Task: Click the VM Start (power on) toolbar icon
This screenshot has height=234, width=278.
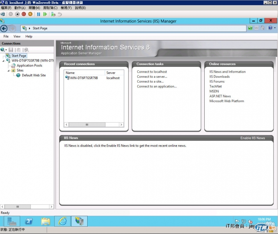Action: click(11, 14)
